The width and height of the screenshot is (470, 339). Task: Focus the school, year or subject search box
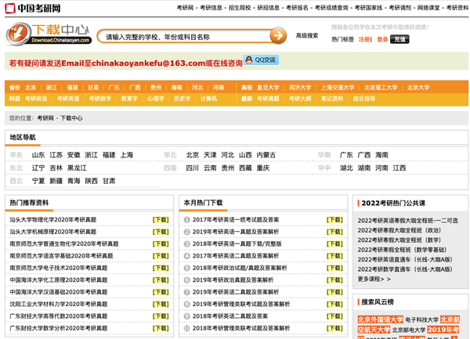point(184,37)
